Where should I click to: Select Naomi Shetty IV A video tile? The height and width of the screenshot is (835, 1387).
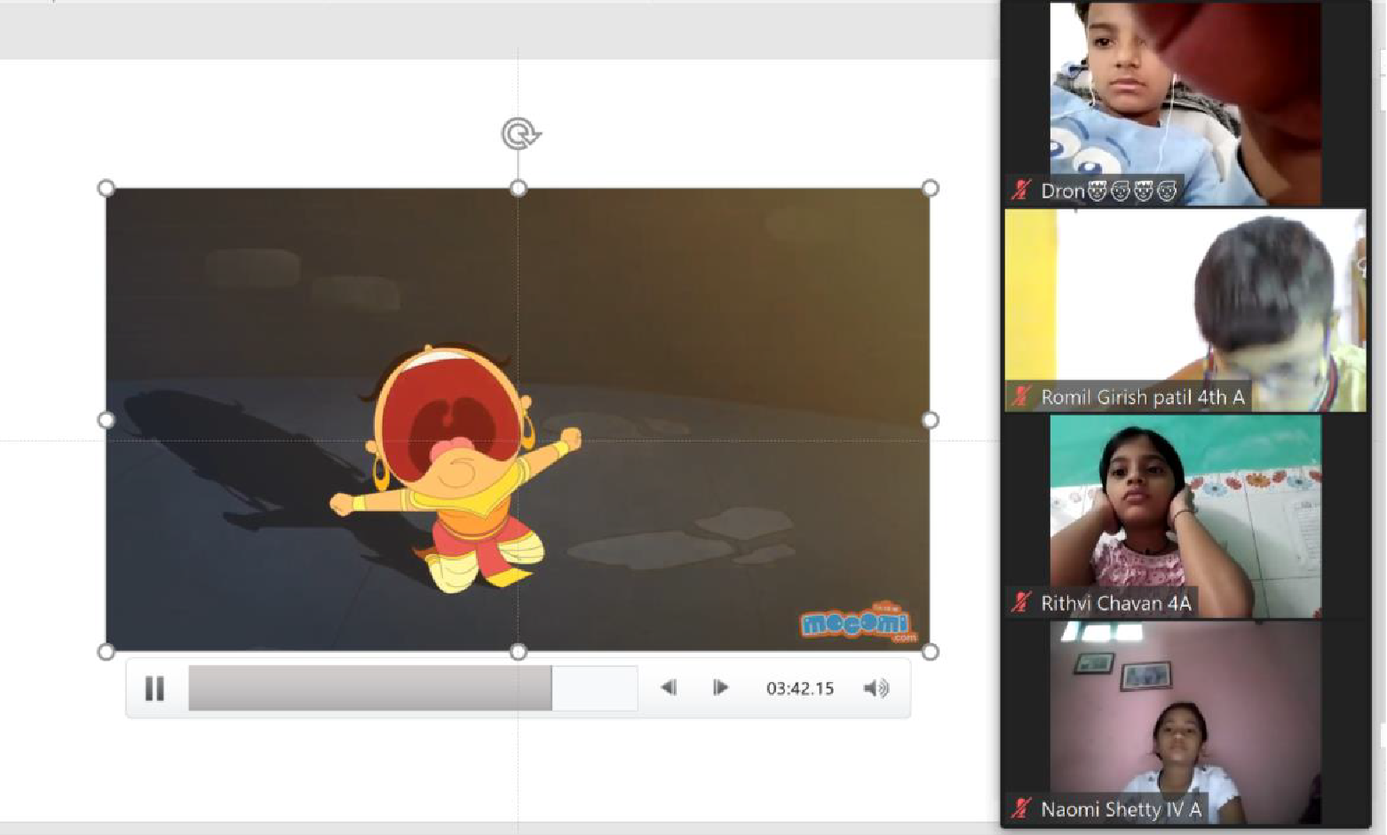pyautogui.click(x=1185, y=722)
